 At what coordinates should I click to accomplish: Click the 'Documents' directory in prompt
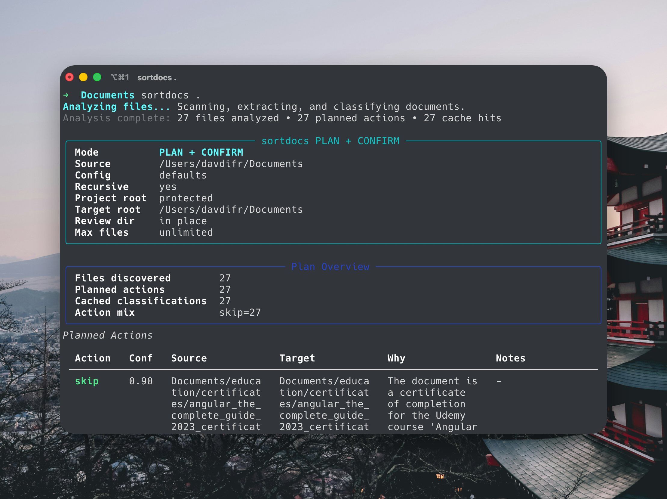click(x=107, y=95)
